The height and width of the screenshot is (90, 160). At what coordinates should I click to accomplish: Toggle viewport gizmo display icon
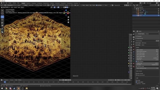(x=54, y=7)
